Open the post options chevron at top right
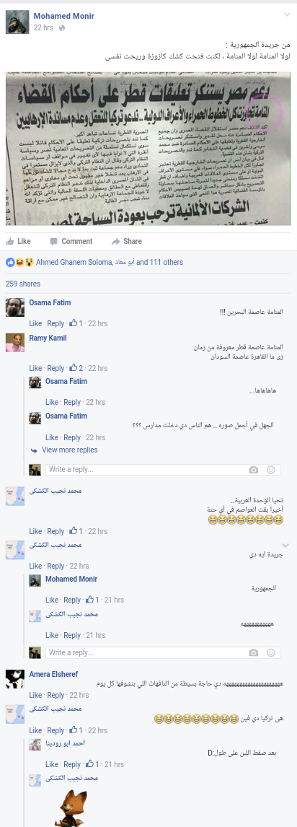The width and height of the screenshot is (297, 827). pyautogui.click(x=287, y=14)
